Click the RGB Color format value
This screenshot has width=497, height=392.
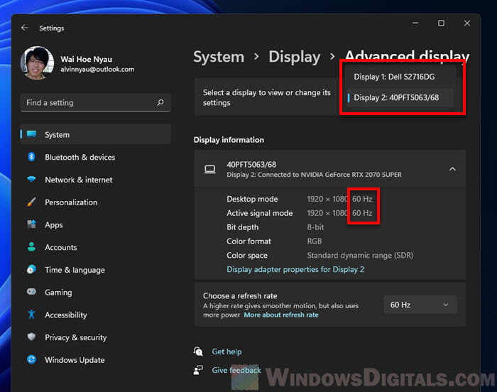[x=314, y=241]
